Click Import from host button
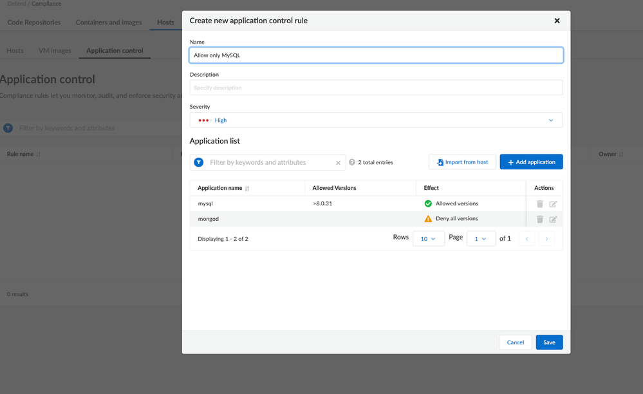 [461, 162]
